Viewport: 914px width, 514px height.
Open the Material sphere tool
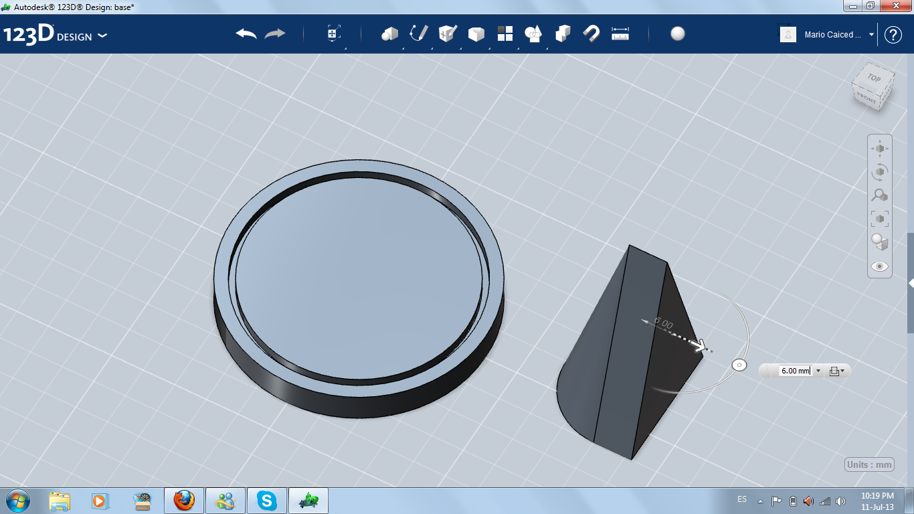(678, 34)
